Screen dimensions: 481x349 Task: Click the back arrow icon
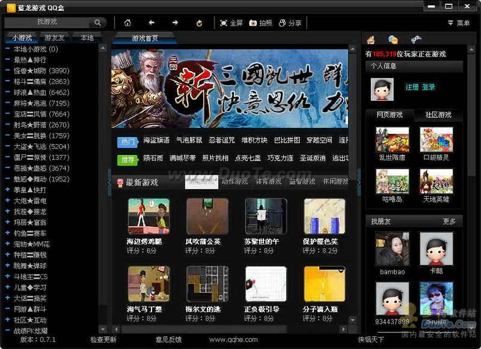click(152, 23)
